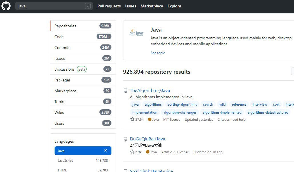This screenshot has height=172, width=294.
Task: Focus the search box containing java
Action: [54, 6]
